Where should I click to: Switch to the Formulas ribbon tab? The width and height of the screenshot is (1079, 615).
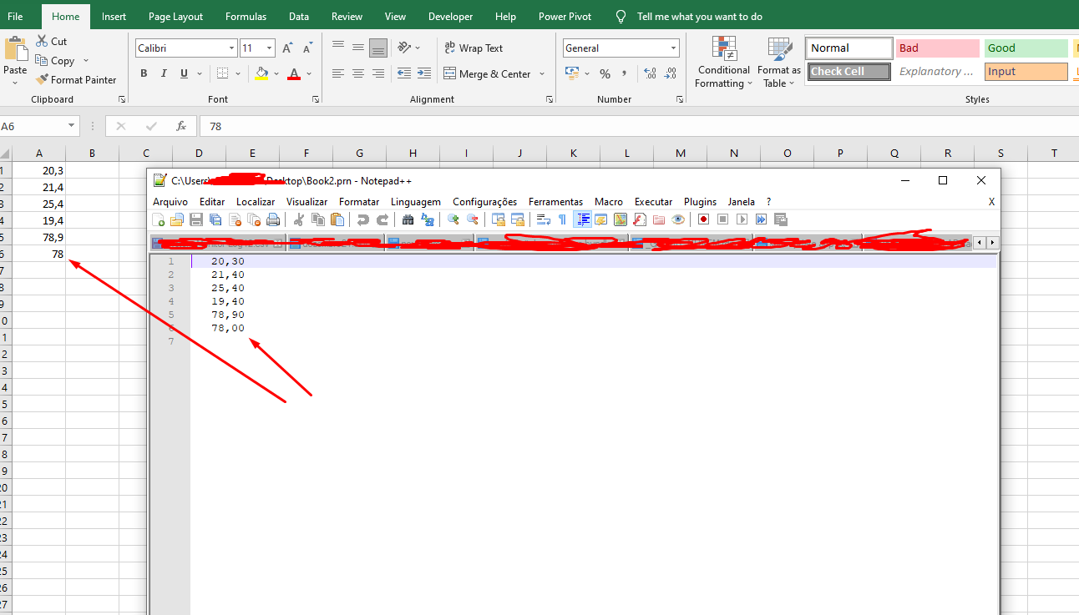tap(246, 16)
